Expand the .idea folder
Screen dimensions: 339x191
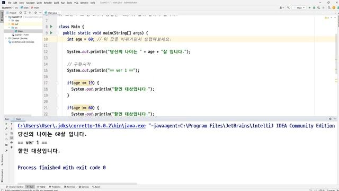[10, 21]
